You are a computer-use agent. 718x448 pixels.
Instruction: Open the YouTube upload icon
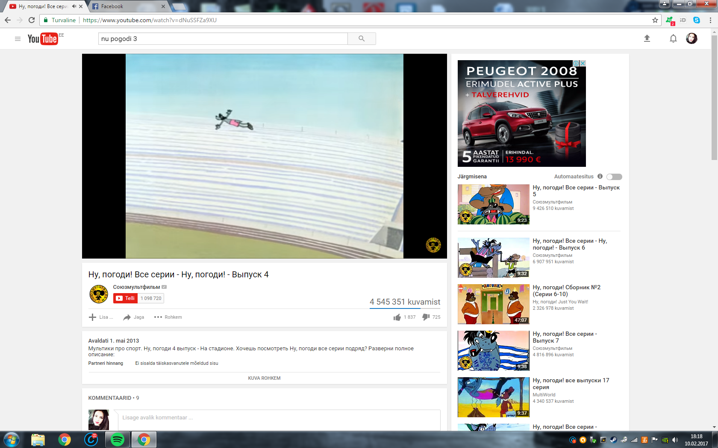pyautogui.click(x=647, y=39)
